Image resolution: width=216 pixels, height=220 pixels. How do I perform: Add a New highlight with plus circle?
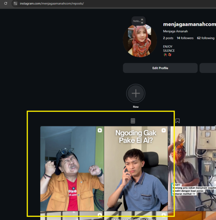136,93
